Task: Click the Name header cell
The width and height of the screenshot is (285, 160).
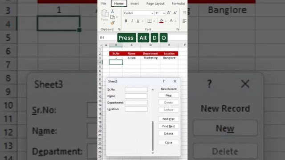Action: point(132,53)
